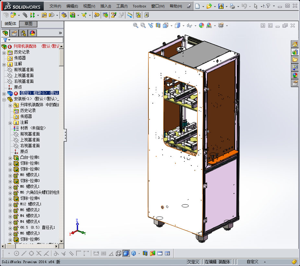Click the Smart Fasteners icon
300x266 pixels.
tap(44, 15)
